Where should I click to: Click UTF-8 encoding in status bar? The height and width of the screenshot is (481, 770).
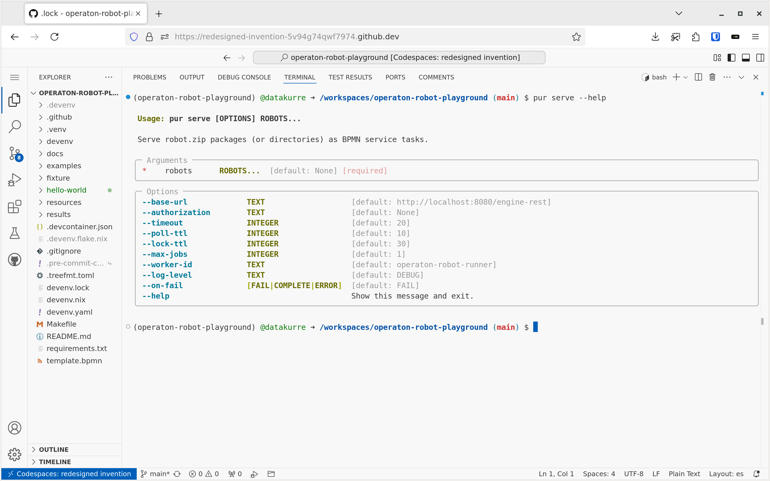click(x=634, y=474)
